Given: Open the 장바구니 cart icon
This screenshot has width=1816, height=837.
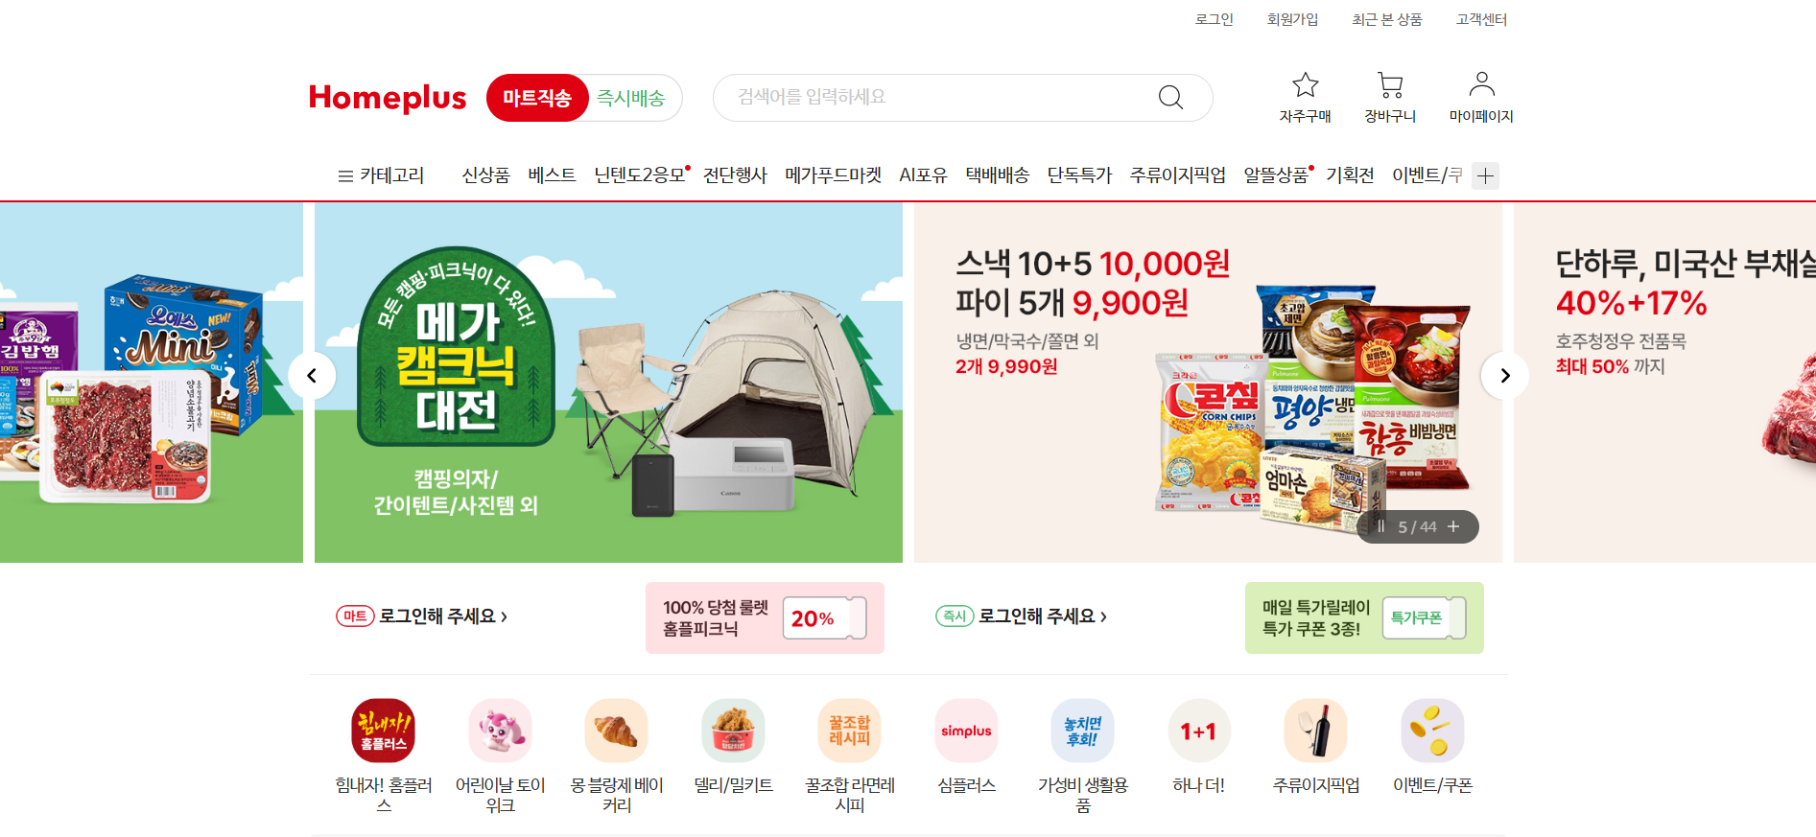Looking at the screenshot, I should [1390, 85].
